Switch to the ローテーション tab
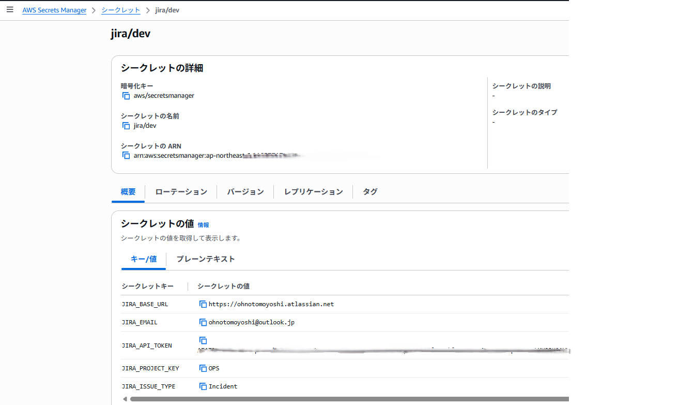The image size is (679, 405). pos(181,192)
